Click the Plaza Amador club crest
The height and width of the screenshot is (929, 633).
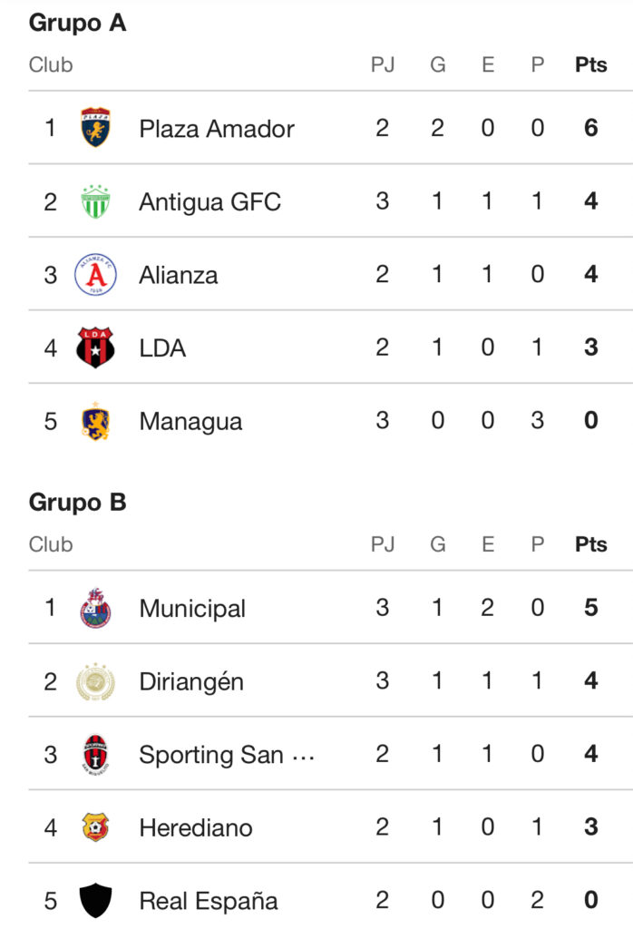click(x=95, y=128)
